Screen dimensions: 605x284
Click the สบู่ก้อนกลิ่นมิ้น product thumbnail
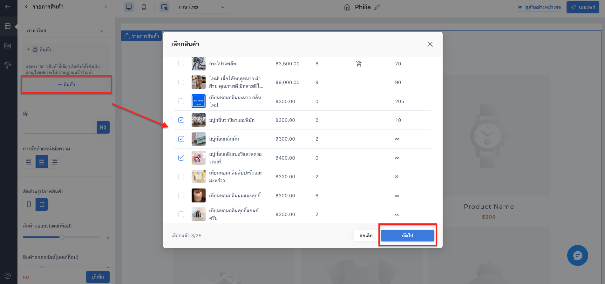click(199, 139)
